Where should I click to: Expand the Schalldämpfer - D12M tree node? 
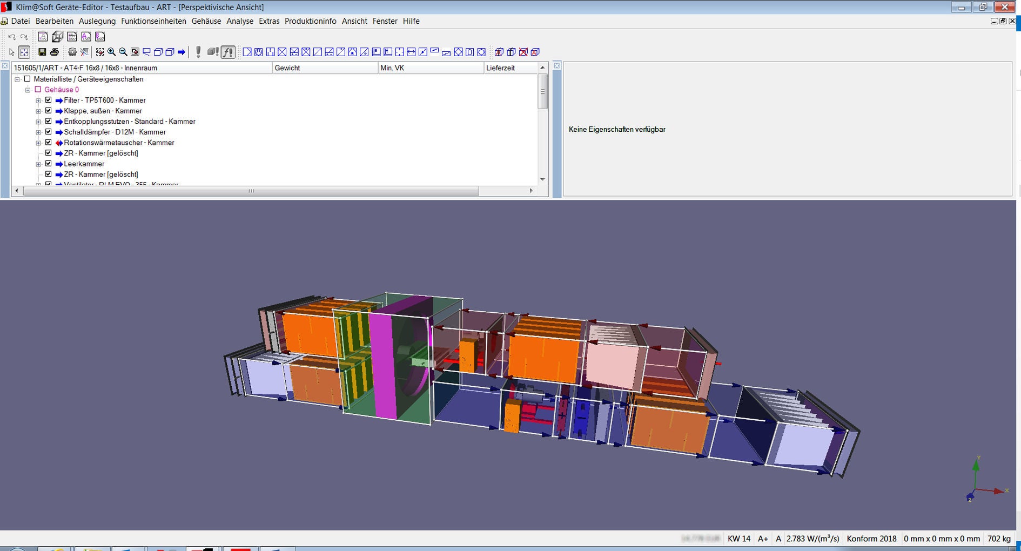click(x=38, y=132)
